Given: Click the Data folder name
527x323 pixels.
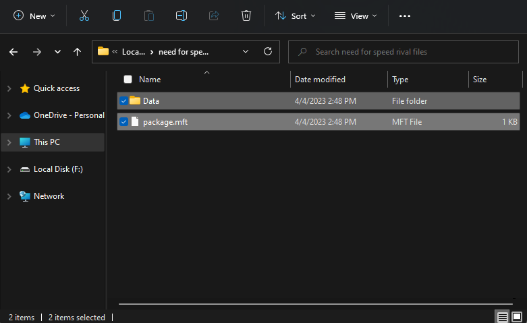Looking at the screenshot, I should (151, 100).
